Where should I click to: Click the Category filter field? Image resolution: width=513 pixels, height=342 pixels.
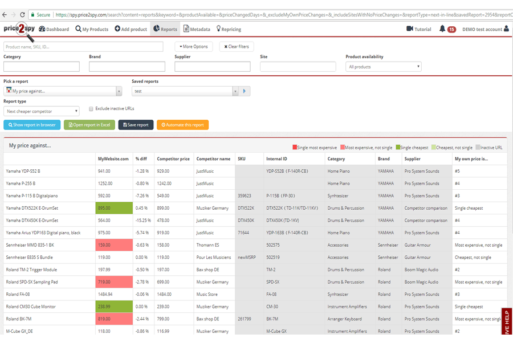pos(42,67)
